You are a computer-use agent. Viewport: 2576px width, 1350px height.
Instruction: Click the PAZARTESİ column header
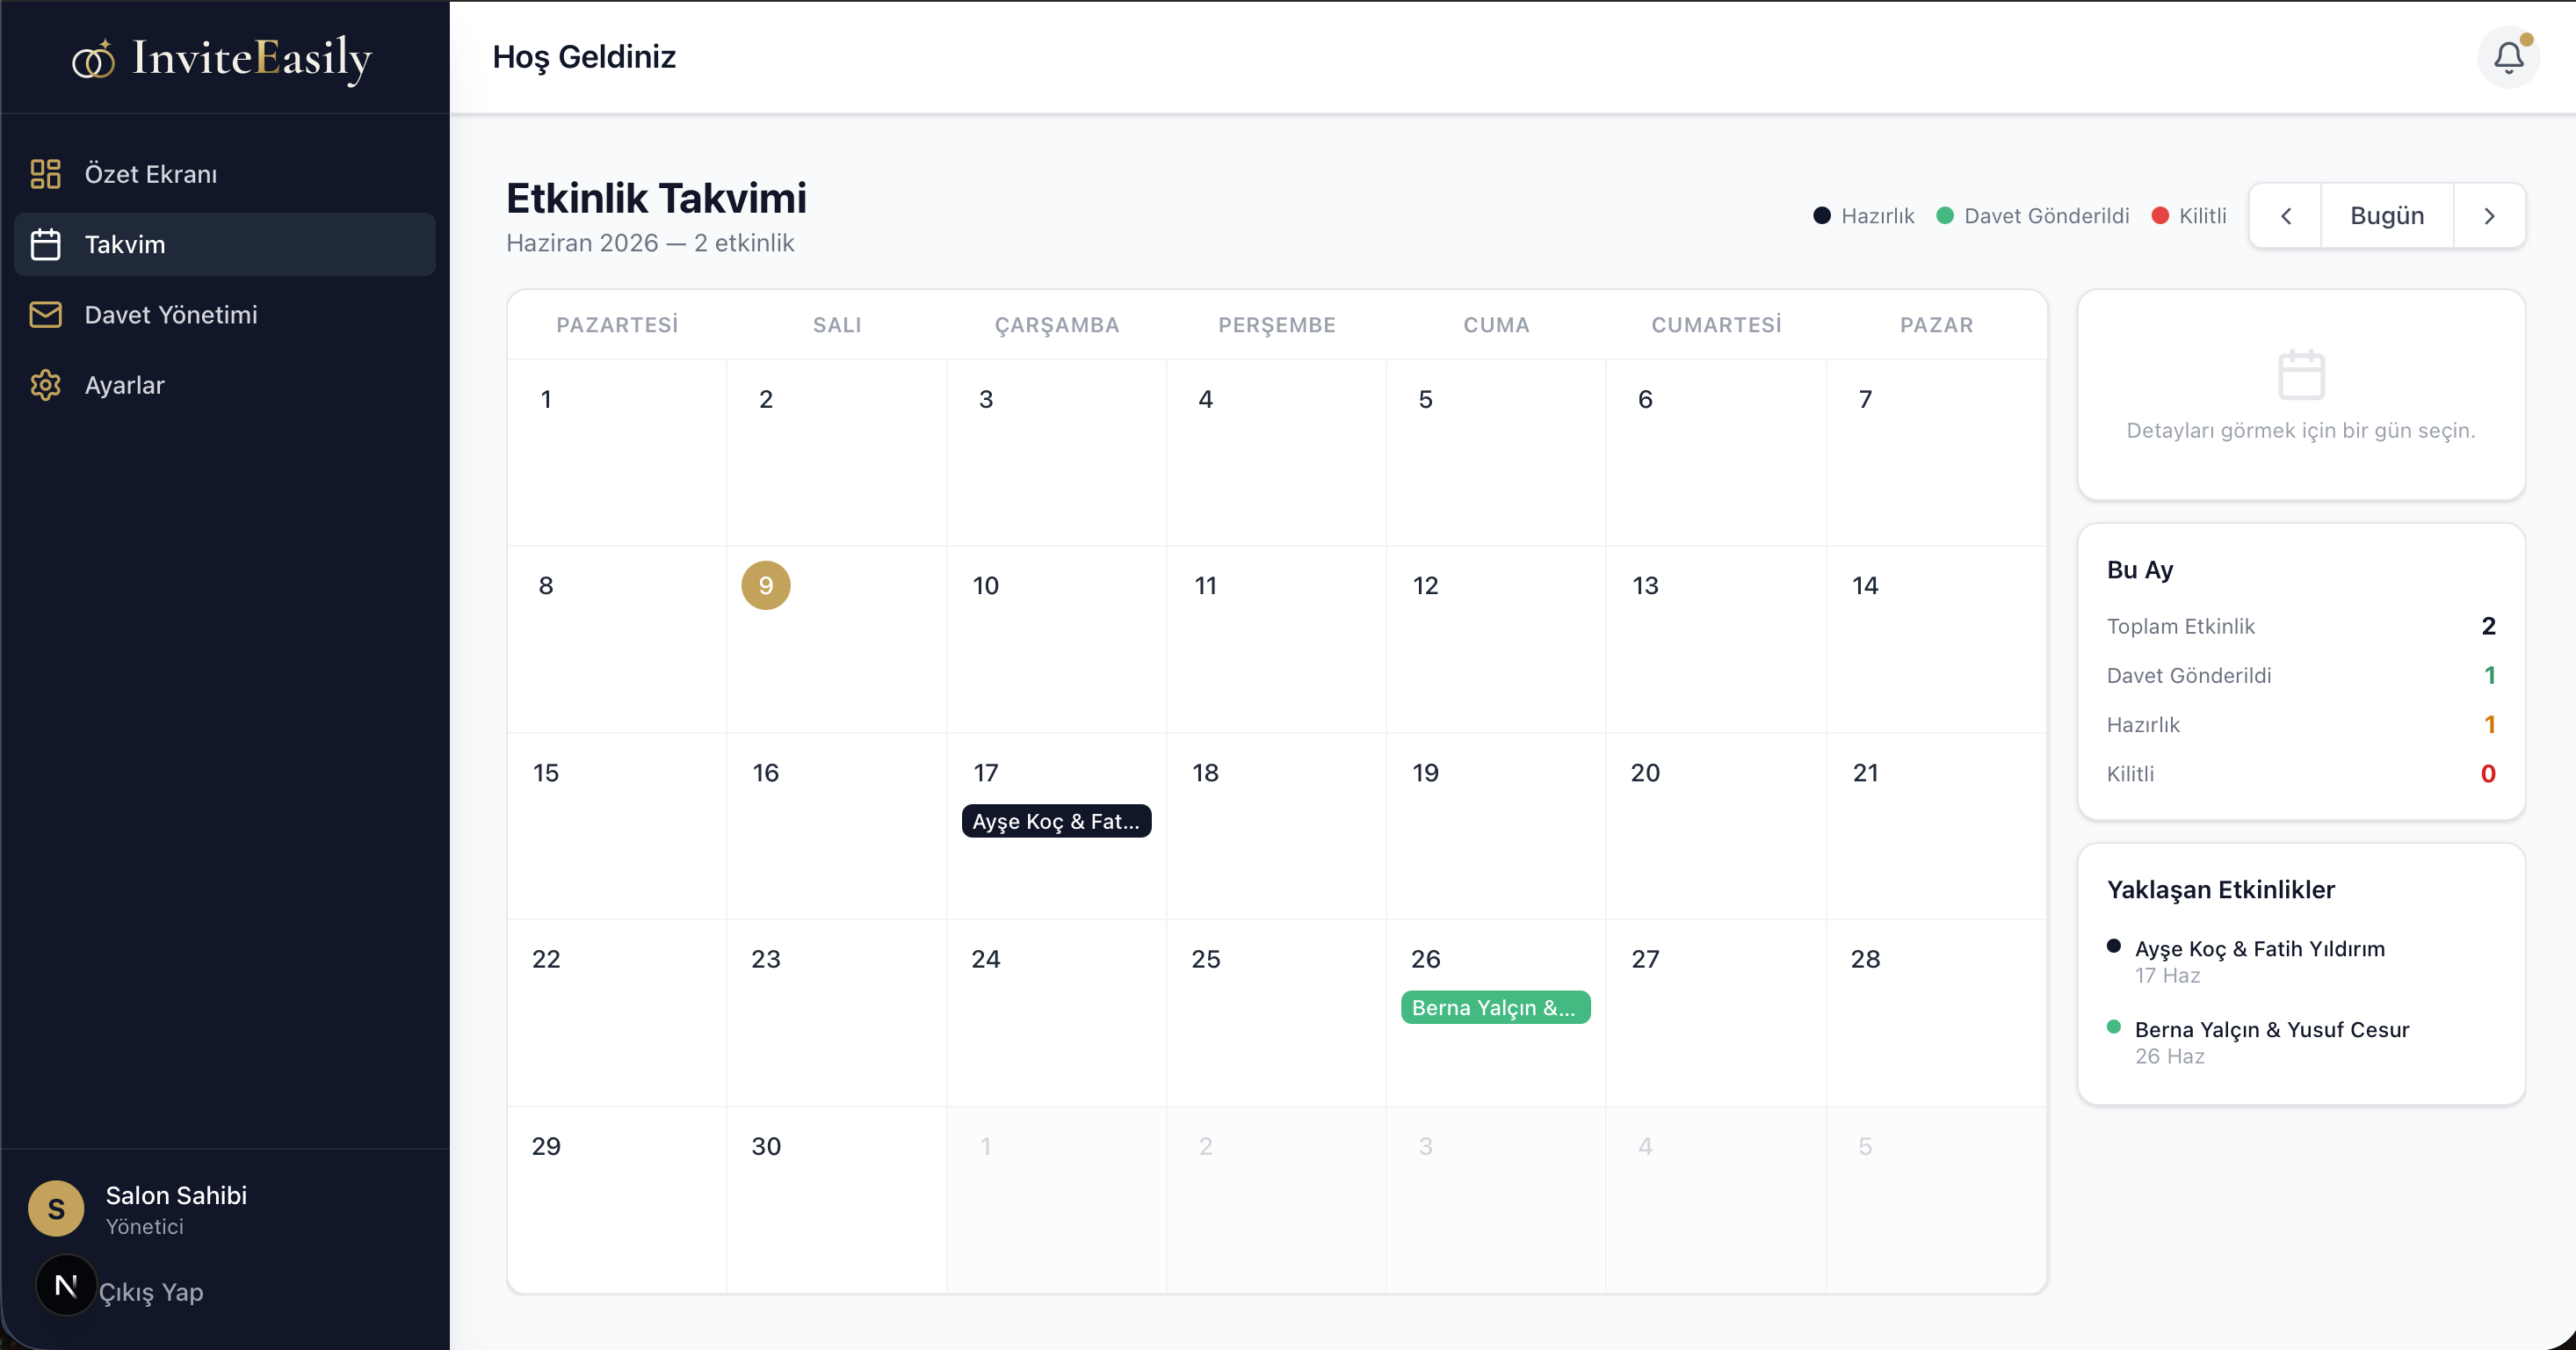click(x=617, y=325)
